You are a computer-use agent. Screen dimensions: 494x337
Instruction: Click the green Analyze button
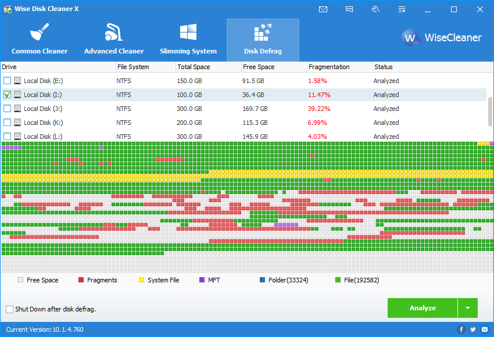pos(423,308)
